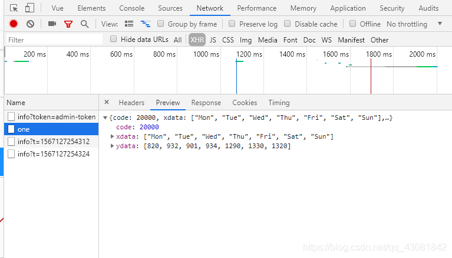Close the request details pane
452x258 pixels.
click(107, 102)
